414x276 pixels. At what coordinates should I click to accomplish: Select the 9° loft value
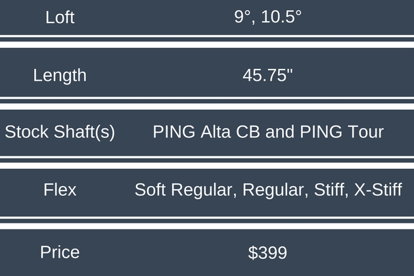tap(241, 17)
